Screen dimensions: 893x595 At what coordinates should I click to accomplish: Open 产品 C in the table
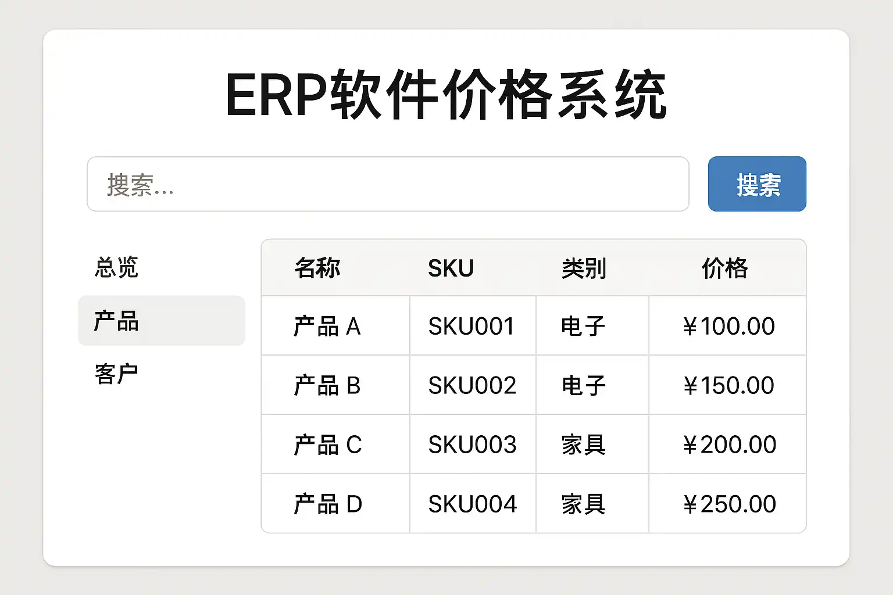click(x=327, y=445)
